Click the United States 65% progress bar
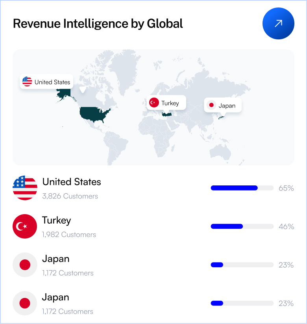This screenshot has width=307, height=324. (242, 188)
